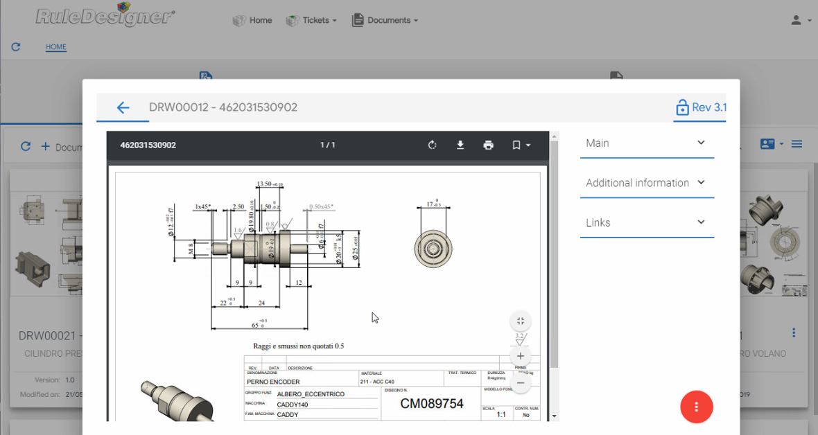Click the PDF viewer scrollbar down arrow
The height and width of the screenshot is (435, 818).
click(x=554, y=417)
